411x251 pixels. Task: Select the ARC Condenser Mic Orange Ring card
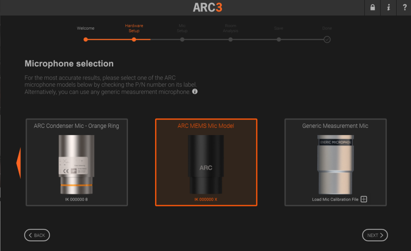pyautogui.click(x=77, y=162)
